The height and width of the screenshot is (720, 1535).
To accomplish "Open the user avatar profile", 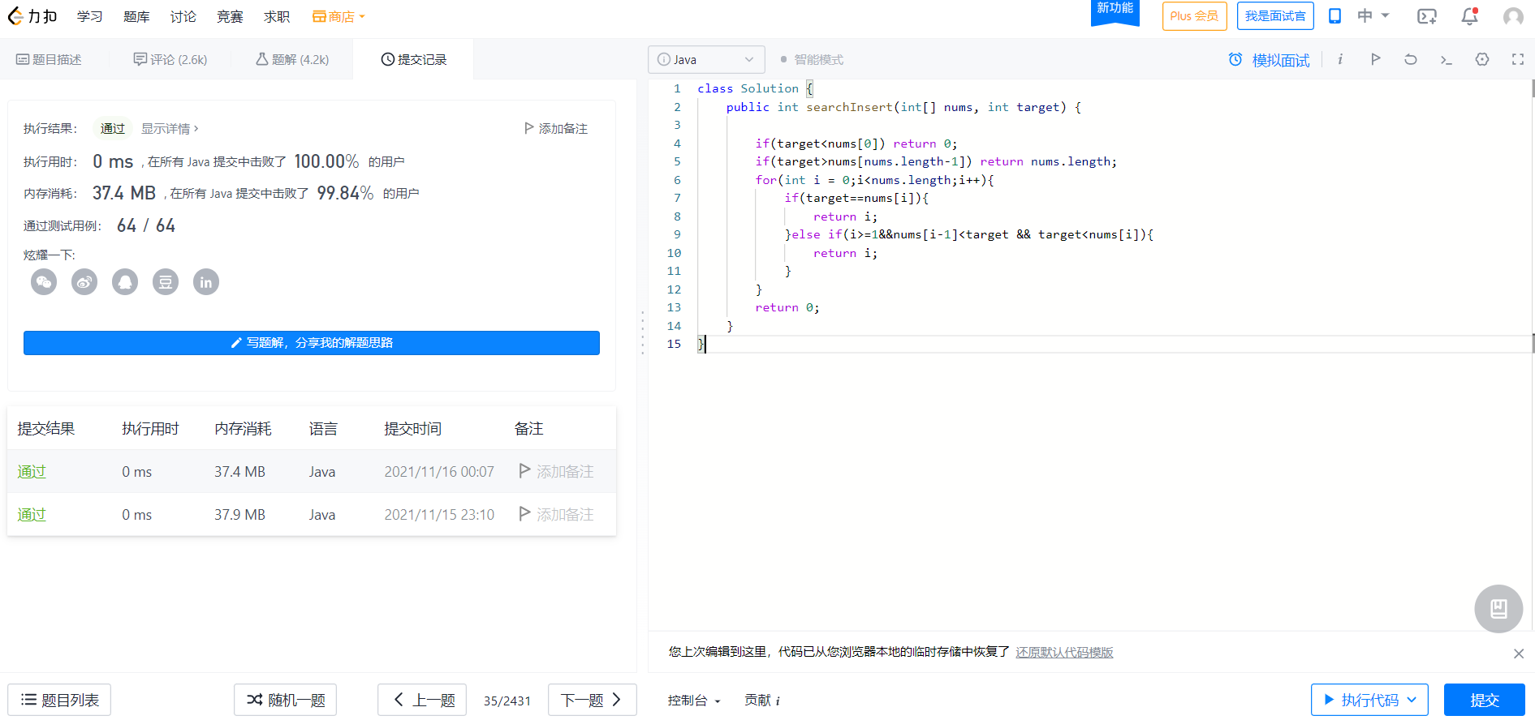I will (x=1513, y=17).
